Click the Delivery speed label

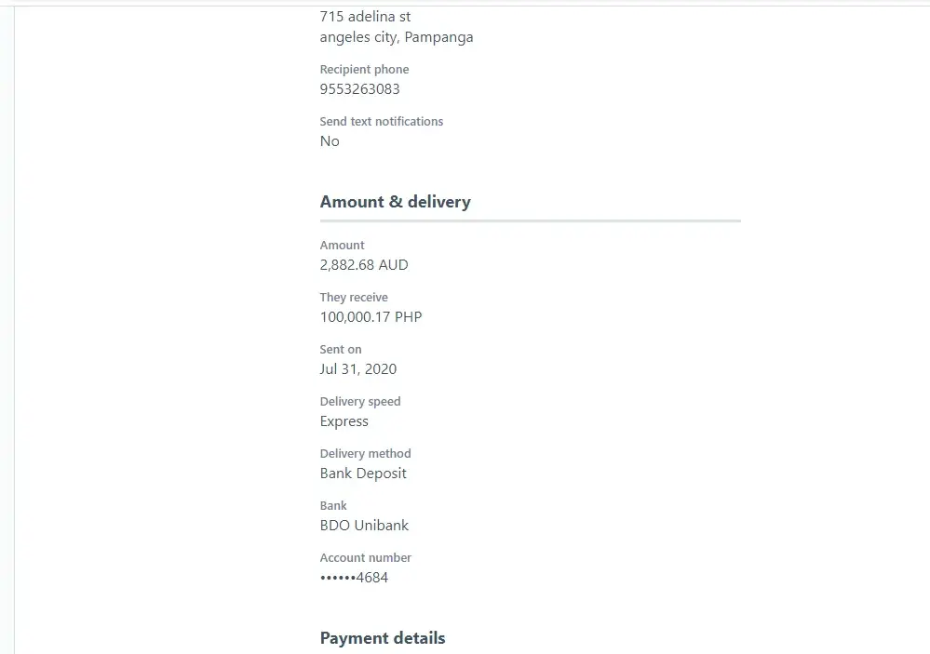pos(360,402)
